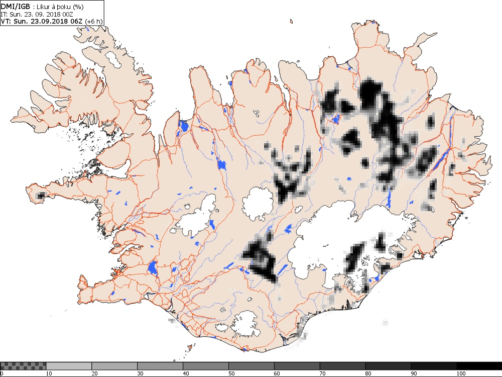Click the '100' legend scale label
The image size is (502, 377).
(x=461, y=373)
